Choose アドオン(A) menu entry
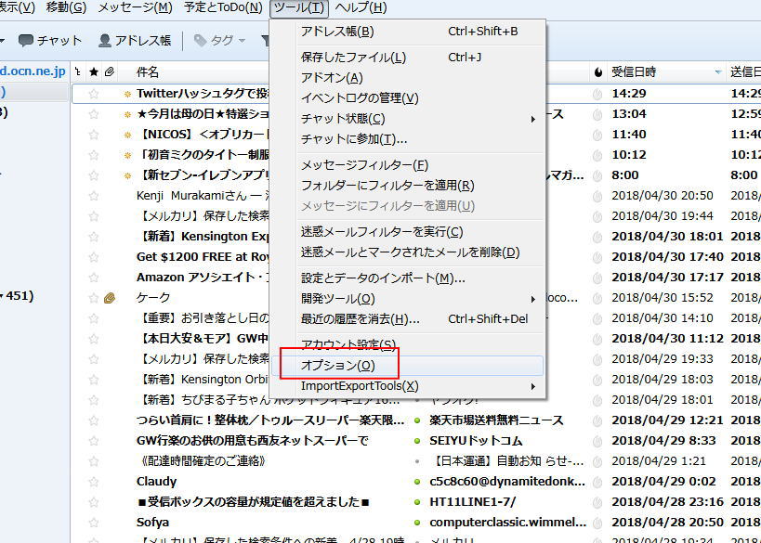Viewport: 761px width, 543px height. pos(408,78)
